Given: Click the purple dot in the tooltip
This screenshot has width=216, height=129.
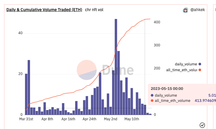Looking at the screenshot, I should (152, 95).
